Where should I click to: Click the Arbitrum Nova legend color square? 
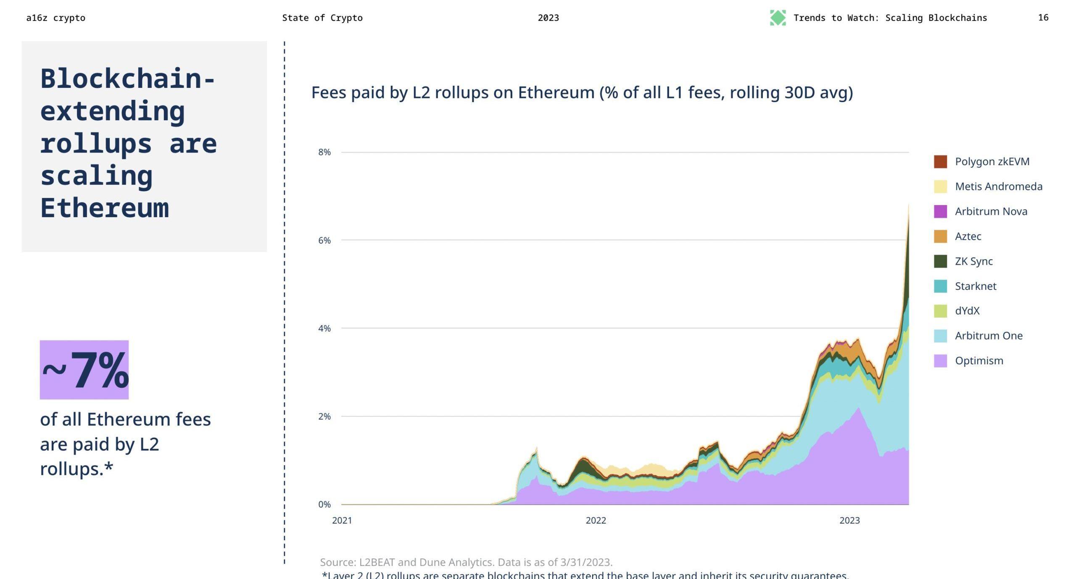[x=940, y=211]
